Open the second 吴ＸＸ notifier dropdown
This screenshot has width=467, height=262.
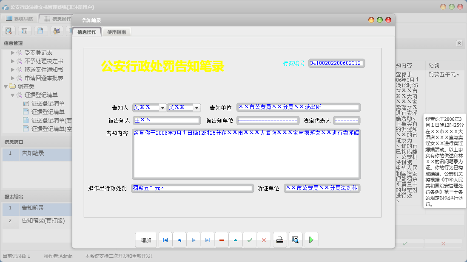(x=197, y=107)
